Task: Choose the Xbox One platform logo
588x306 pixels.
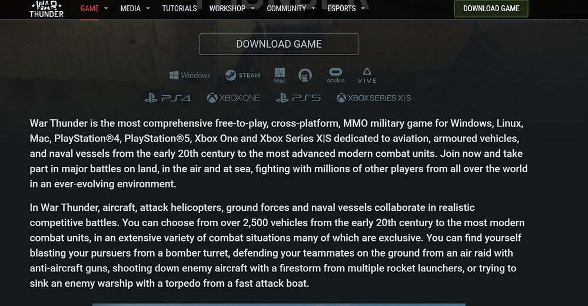Action: pos(233,98)
